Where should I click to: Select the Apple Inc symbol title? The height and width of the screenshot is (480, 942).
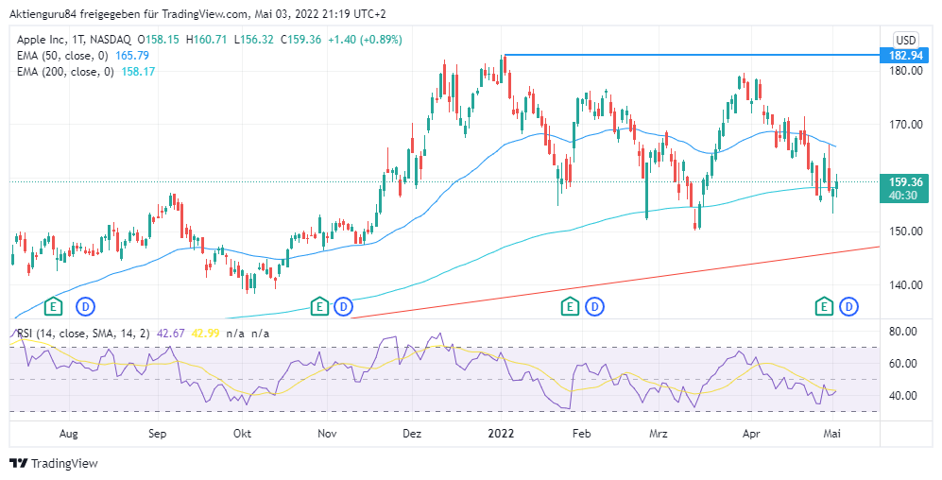point(74,40)
